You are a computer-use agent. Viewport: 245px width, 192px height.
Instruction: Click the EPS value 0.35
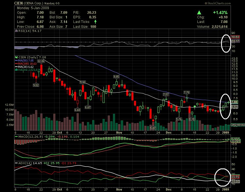(x=93, y=17)
